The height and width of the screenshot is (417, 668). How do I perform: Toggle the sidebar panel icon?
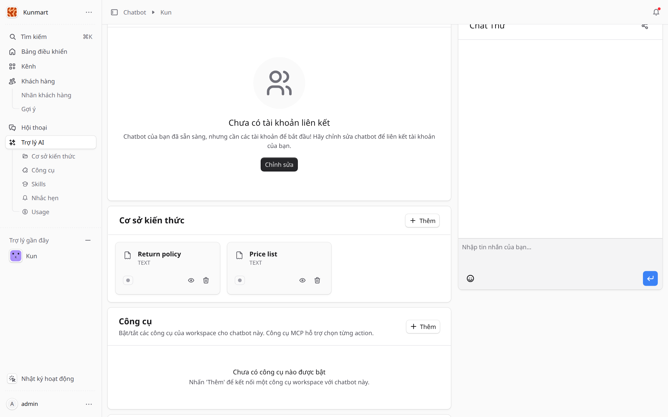114,12
